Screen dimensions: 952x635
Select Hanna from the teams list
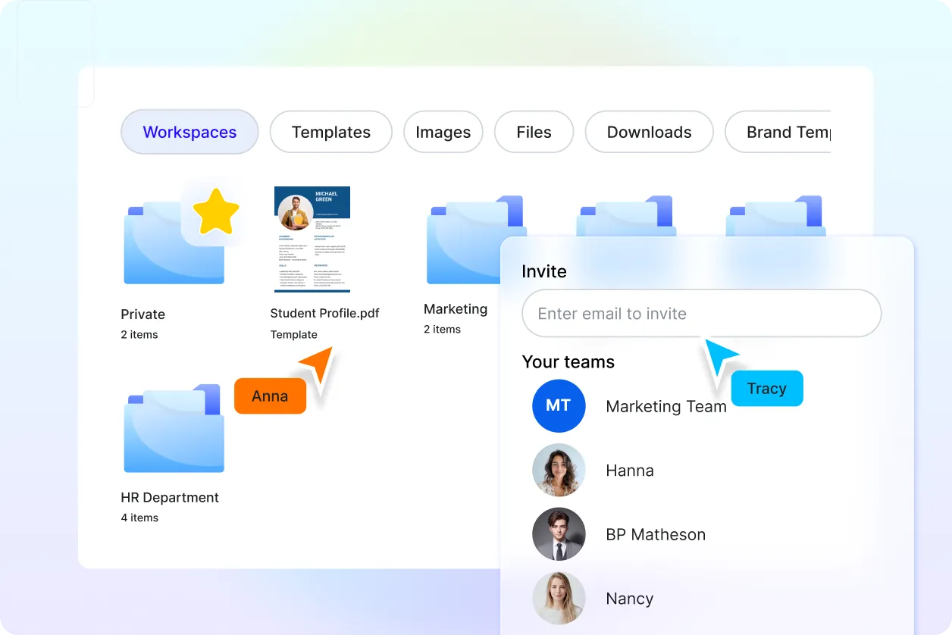coord(630,470)
